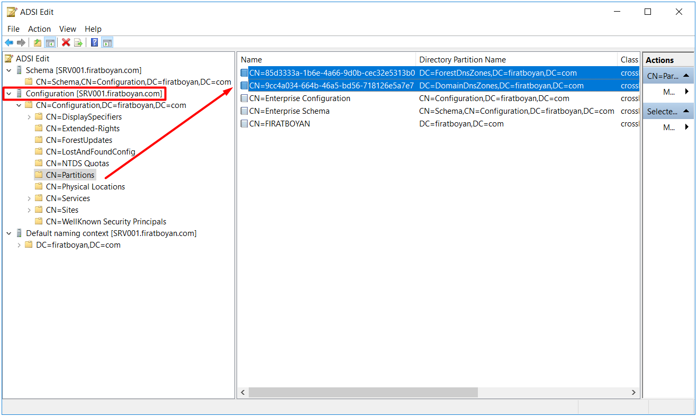The height and width of the screenshot is (417, 697).
Task: Collapse the CN=Par... Actions section
Action: 686,76
